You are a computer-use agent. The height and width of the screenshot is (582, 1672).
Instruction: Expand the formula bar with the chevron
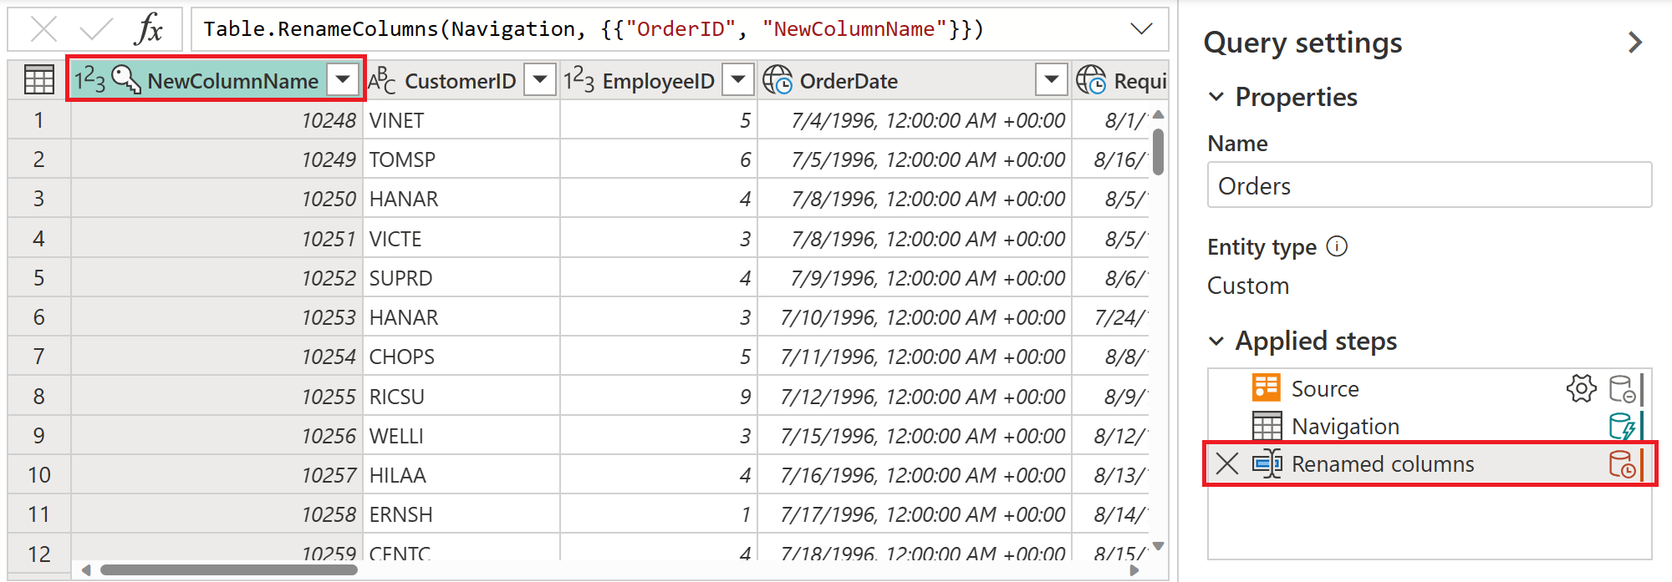[x=1141, y=29]
